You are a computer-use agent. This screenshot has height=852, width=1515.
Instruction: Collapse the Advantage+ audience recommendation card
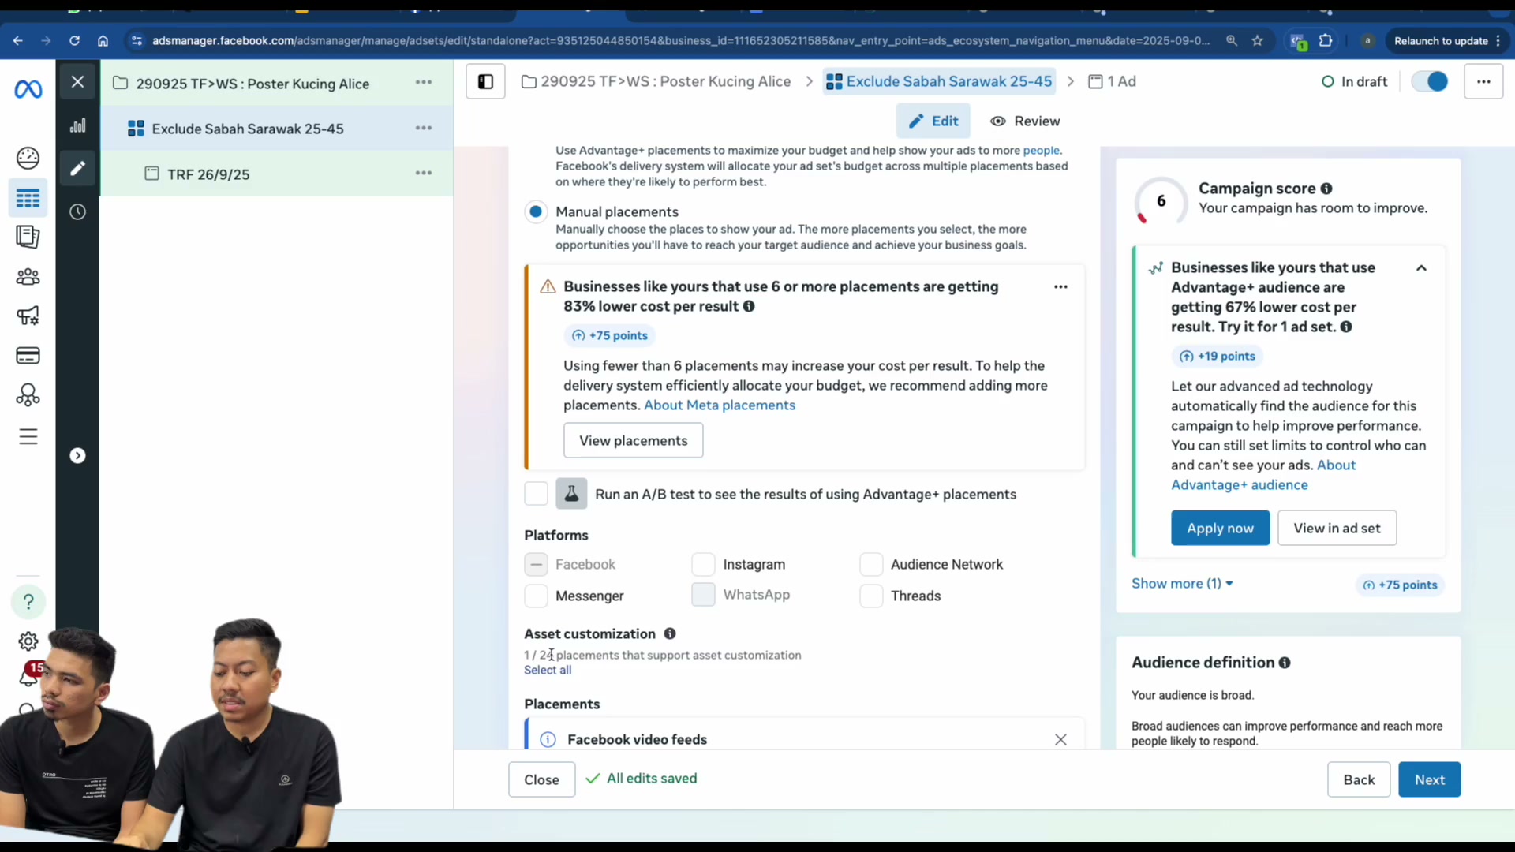[x=1421, y=268]
